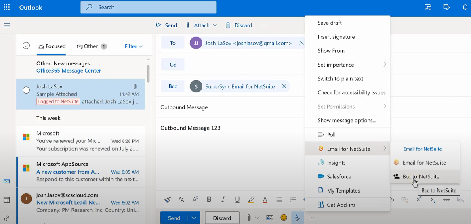This screenshot has width=471, height=224.
Task: Expand the Set importance submenu
Action: point(347,65)
